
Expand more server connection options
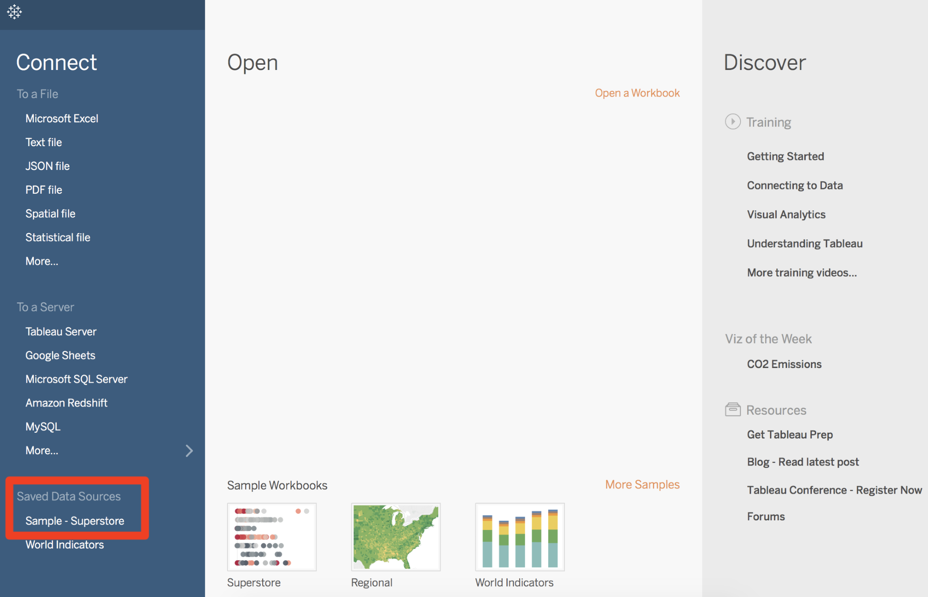(x=42, y=450)
